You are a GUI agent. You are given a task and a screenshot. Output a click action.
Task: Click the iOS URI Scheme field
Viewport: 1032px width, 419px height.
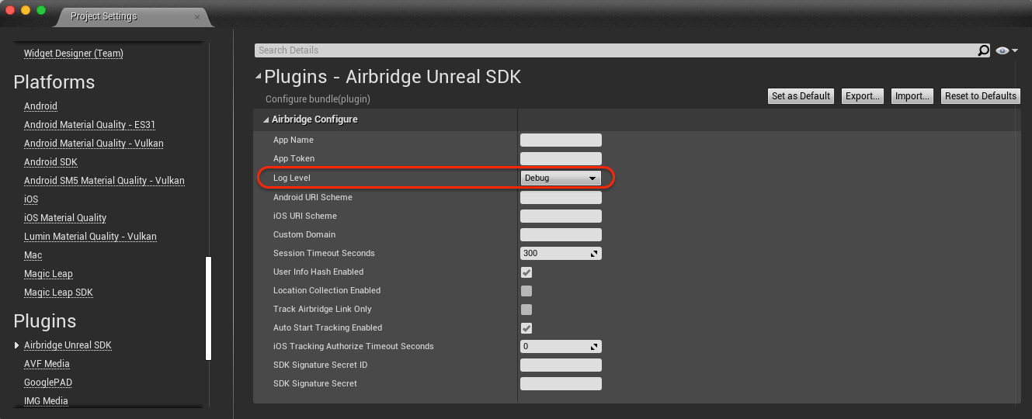pos(561,216)
